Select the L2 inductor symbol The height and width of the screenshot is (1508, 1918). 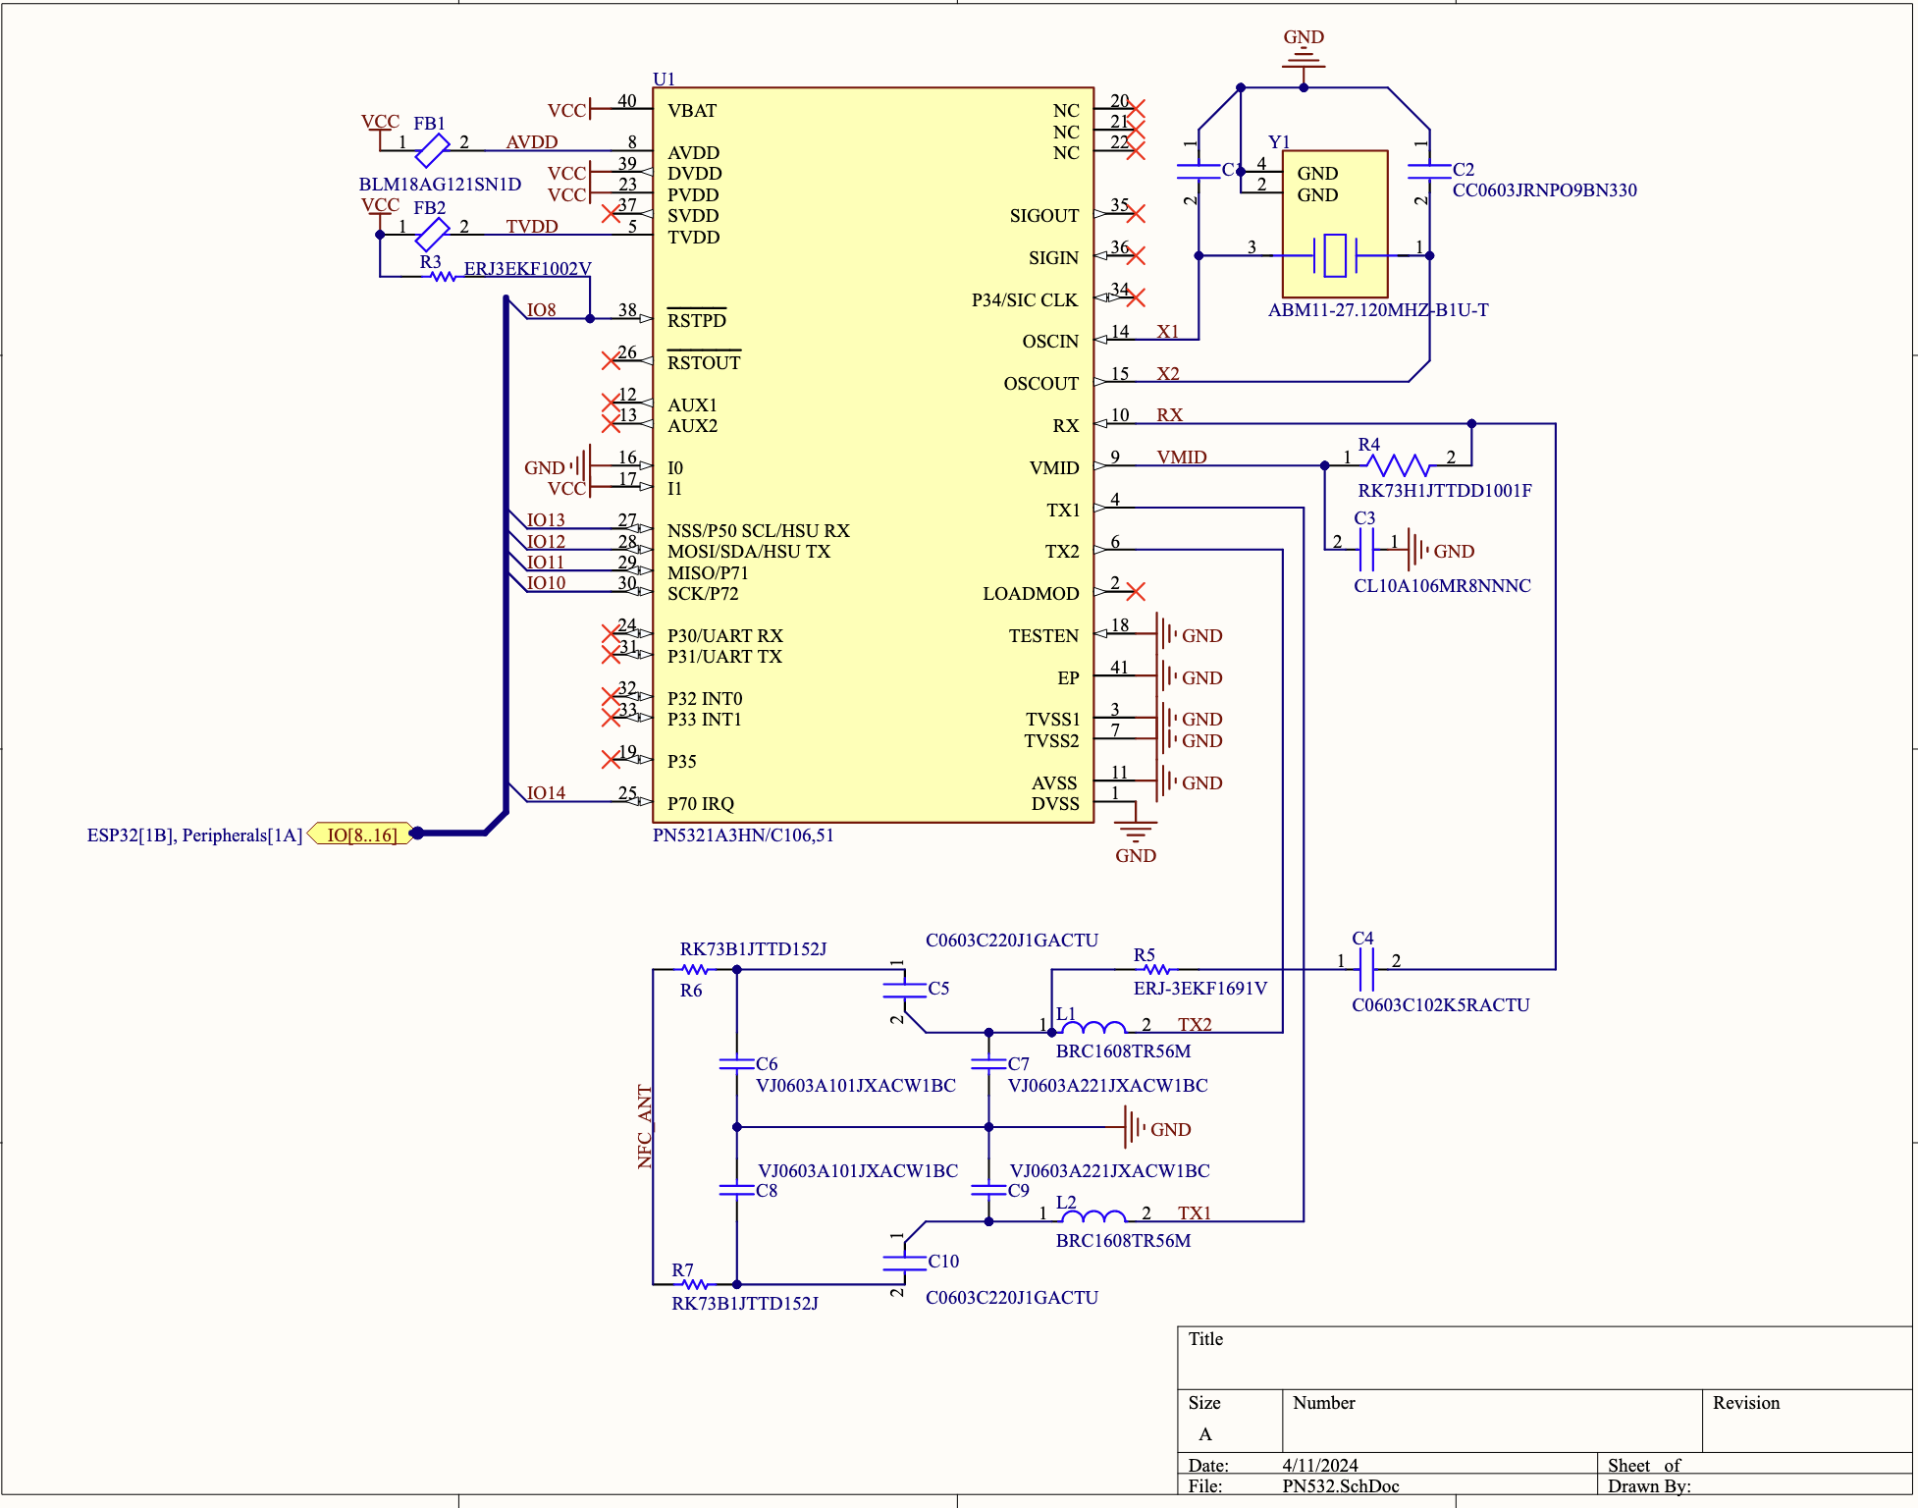point(1093,1218)
